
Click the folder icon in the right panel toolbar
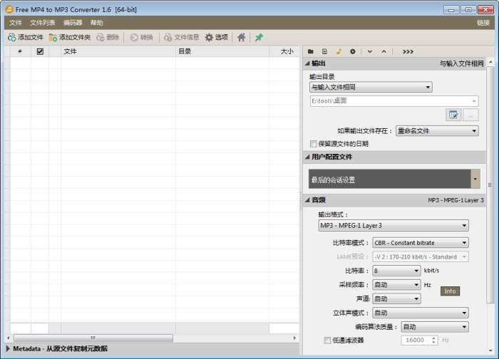(x=311, y=51)
